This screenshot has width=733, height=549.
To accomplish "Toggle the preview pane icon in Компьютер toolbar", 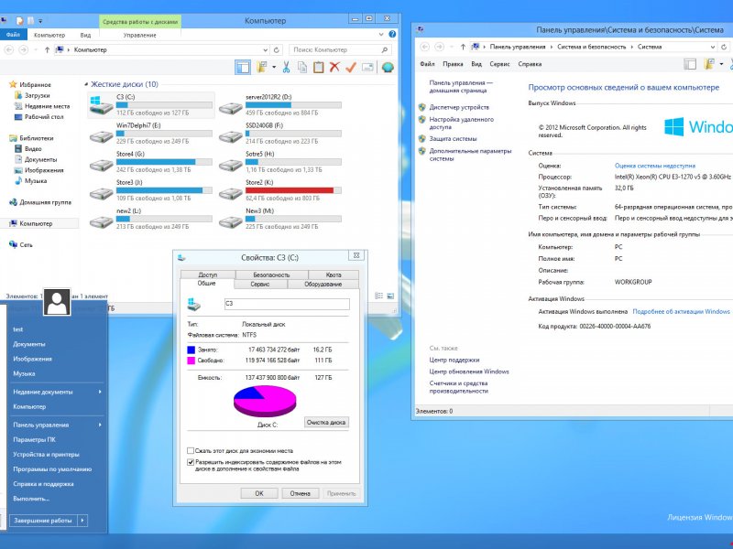I will (243, 67).
